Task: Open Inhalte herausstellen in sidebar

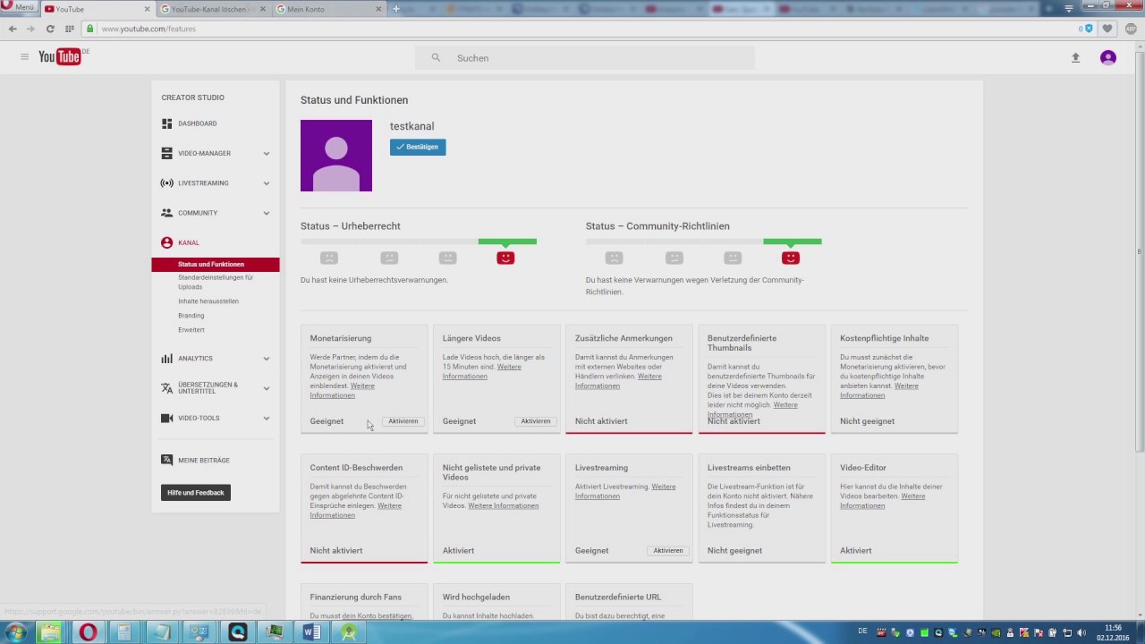Action: (208, 301)
